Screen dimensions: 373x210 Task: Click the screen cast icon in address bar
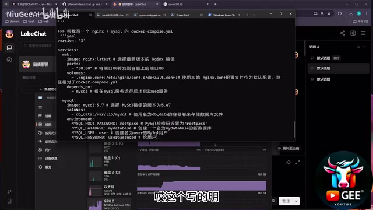click(x=315, y=13)
